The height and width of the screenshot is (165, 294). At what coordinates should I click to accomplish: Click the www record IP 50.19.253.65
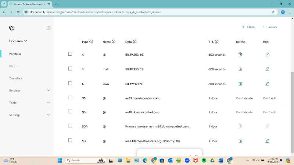click(134, 84)
